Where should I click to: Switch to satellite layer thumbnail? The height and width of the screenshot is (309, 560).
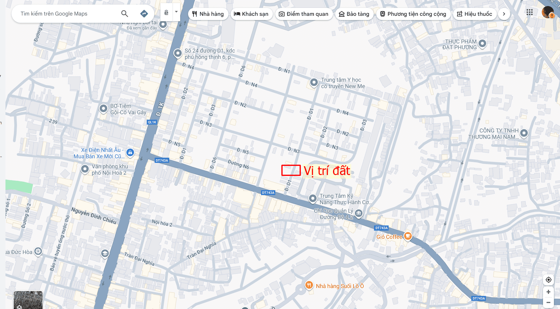(28, 300)
